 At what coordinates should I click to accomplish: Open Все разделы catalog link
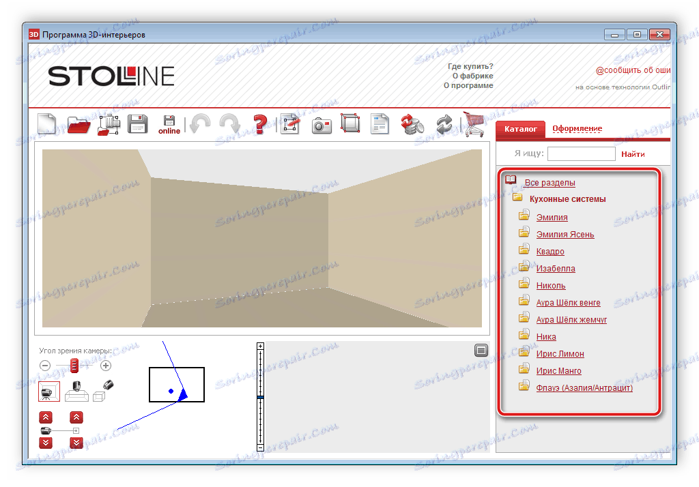click(x=550, y=182)
